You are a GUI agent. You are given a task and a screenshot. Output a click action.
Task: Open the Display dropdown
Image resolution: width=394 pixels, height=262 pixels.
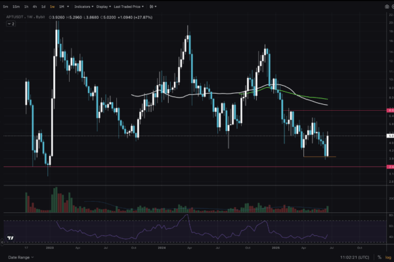click(x=104, y=7)
